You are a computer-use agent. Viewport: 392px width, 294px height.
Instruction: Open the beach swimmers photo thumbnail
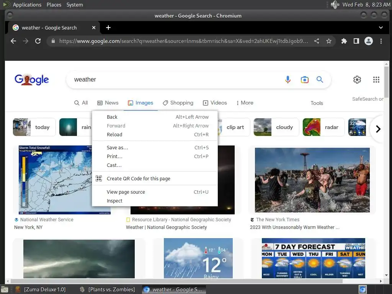tap(312, 180)
